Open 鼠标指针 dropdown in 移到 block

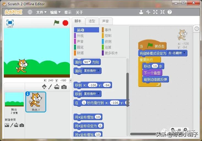point(99,93)
